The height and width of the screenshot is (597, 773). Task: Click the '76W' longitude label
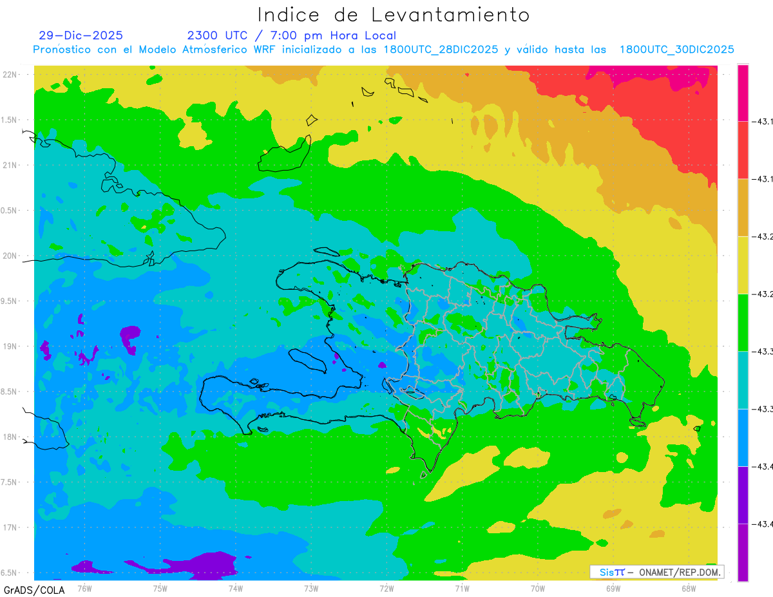click(x=84, y=588)
